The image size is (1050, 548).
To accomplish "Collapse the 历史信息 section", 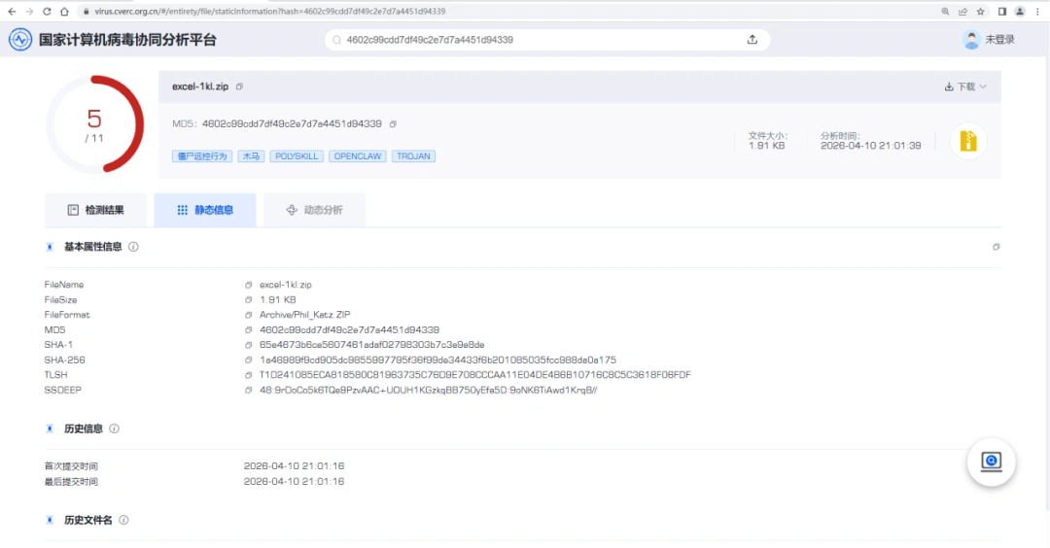I will pyautogui.click(x=50, y=428).
